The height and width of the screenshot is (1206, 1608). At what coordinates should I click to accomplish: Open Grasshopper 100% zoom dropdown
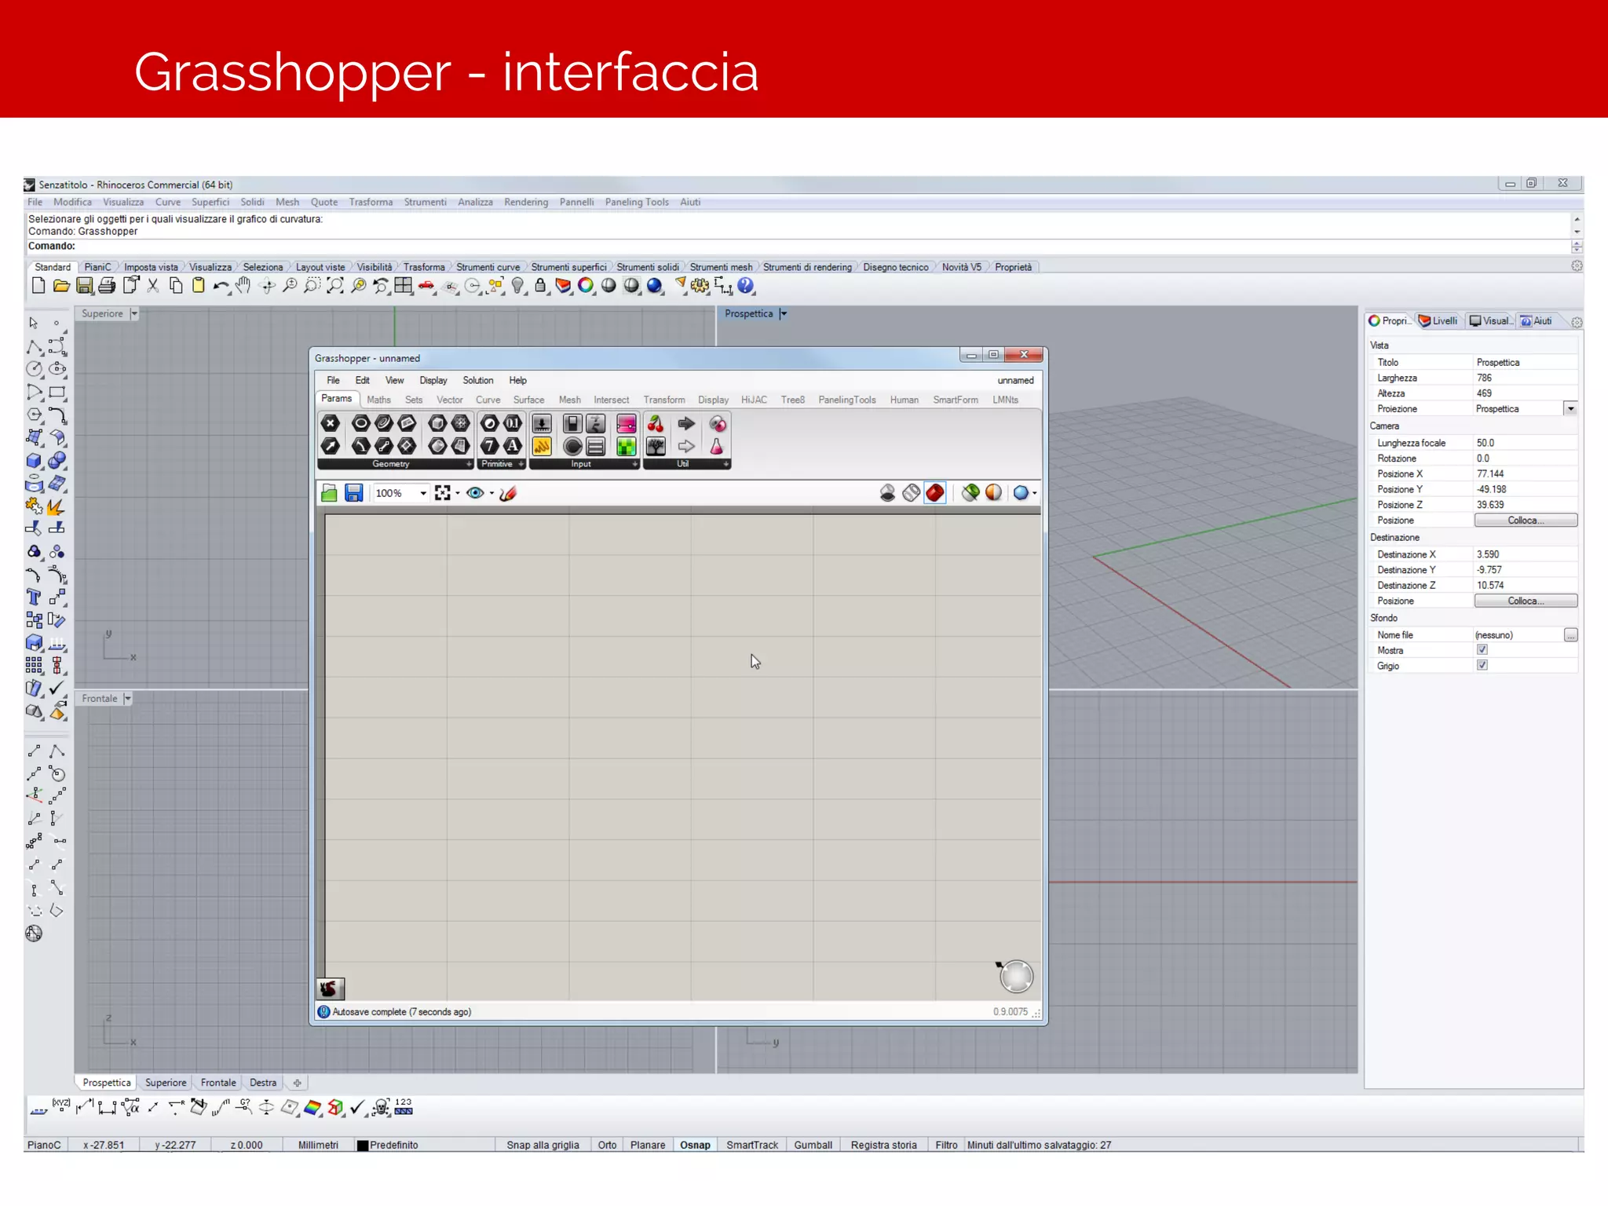click(423, 493)
